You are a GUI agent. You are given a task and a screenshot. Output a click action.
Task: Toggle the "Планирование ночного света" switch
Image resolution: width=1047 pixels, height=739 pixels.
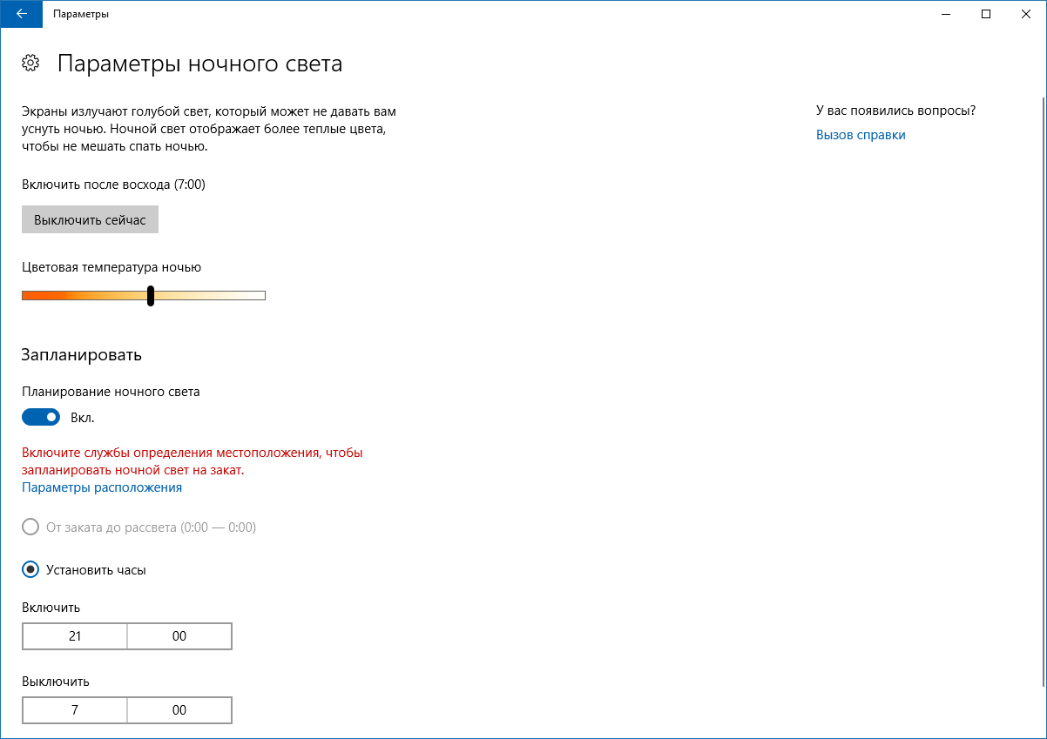point(41,418)
